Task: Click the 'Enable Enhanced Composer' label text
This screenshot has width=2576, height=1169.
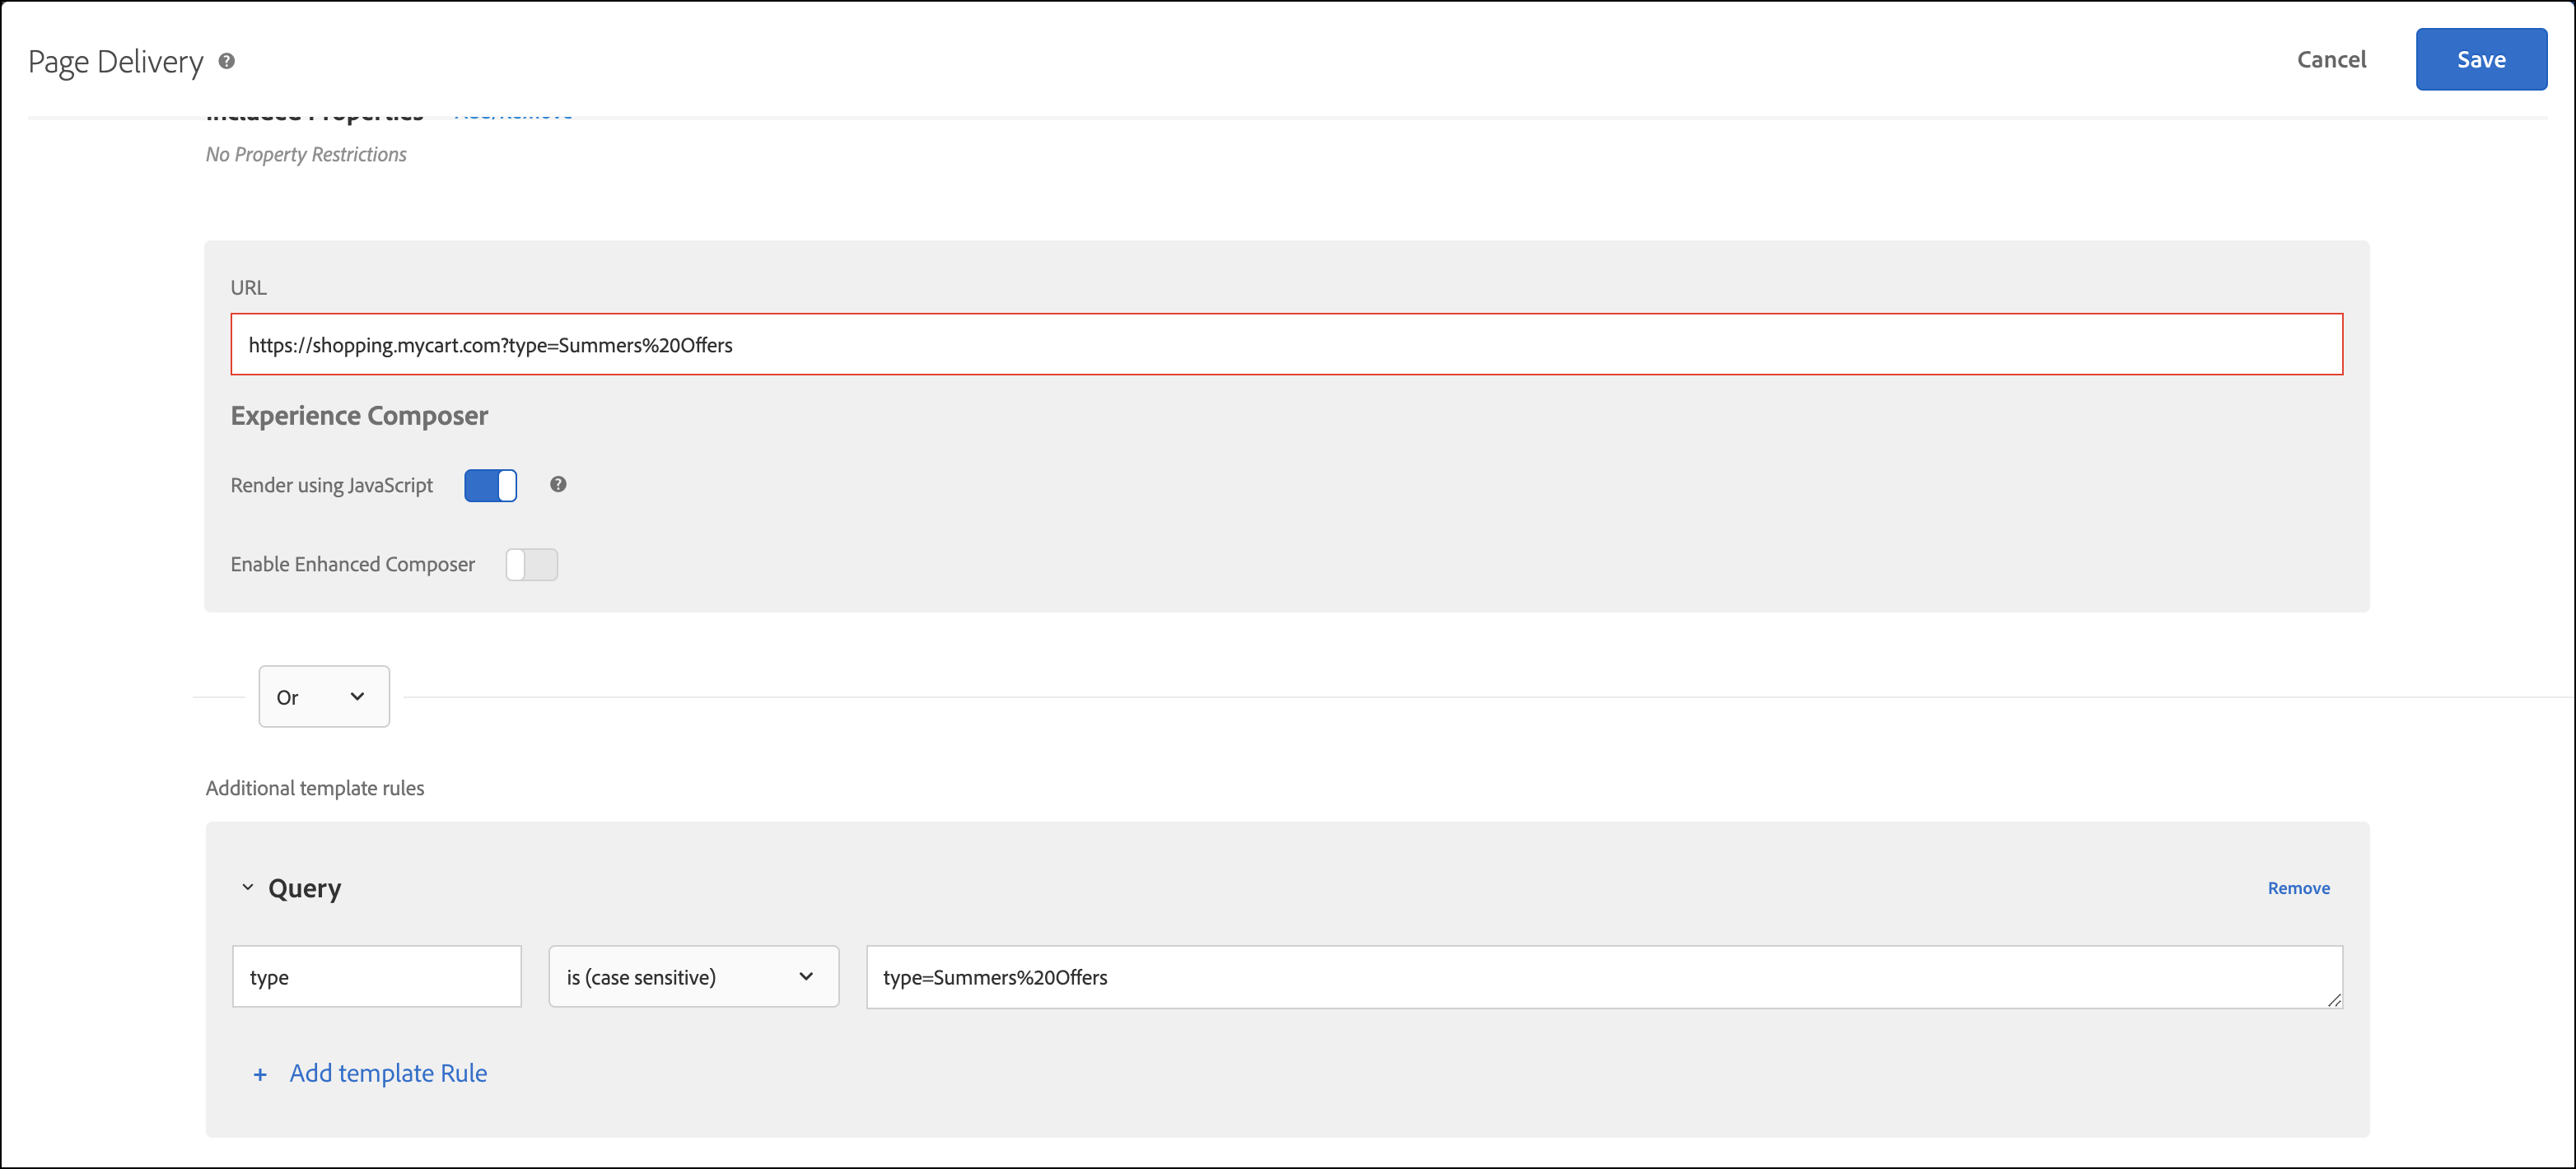Action: pos(352,564)
